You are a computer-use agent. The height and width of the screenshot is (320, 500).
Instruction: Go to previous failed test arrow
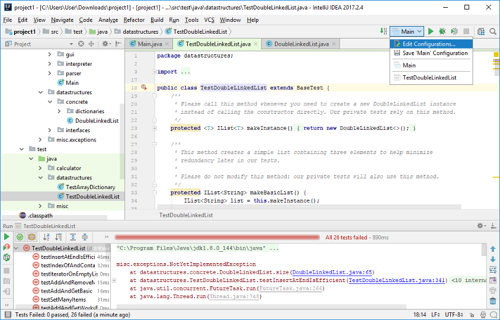[x=493, y=249]
